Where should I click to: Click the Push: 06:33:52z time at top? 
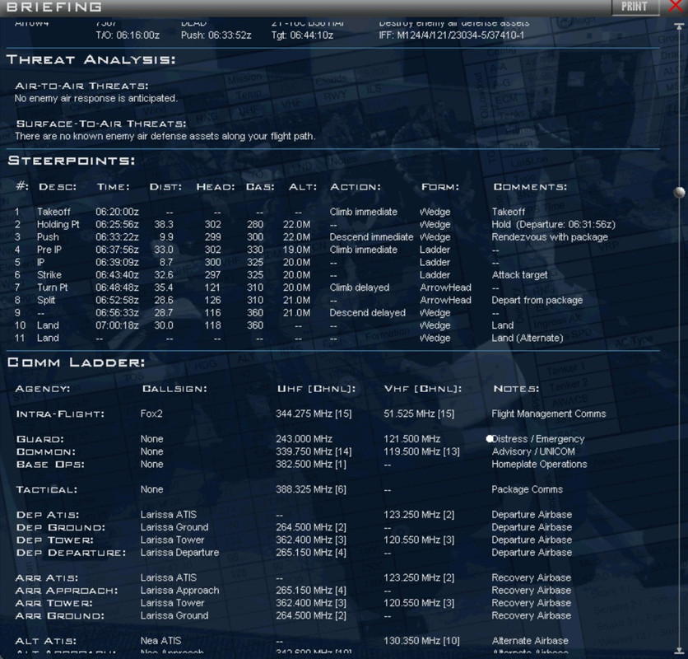[216, 35]
